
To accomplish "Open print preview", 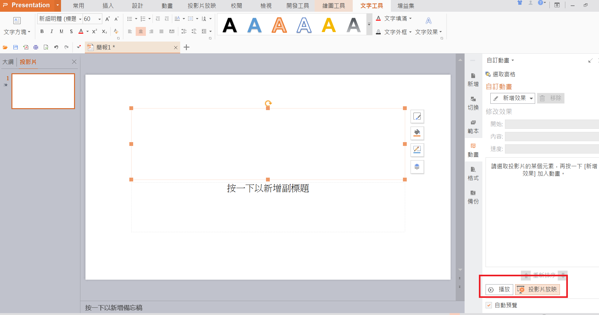I will point(46,47).
